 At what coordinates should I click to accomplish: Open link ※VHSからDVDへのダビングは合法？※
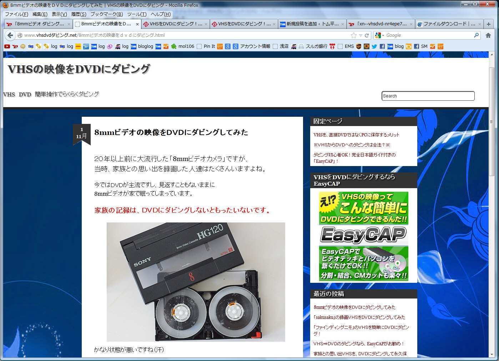pyautogui.click(x=352, y=145)
